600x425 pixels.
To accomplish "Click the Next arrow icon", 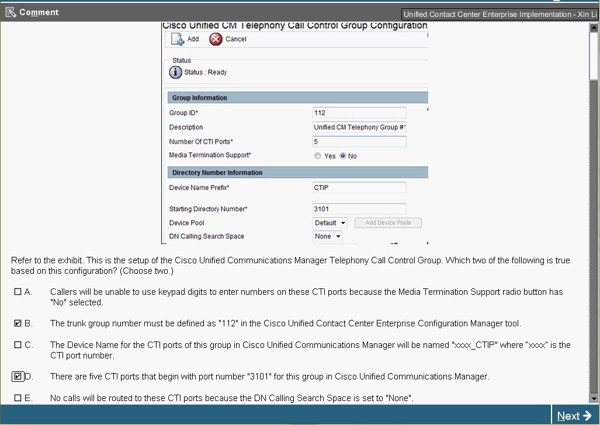I will (587, 416).
